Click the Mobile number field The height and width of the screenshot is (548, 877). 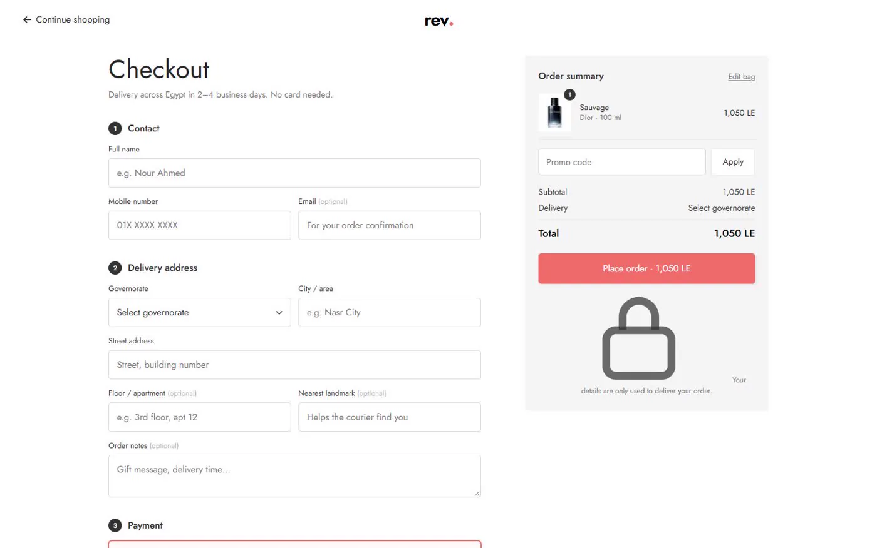pos(199,225)
